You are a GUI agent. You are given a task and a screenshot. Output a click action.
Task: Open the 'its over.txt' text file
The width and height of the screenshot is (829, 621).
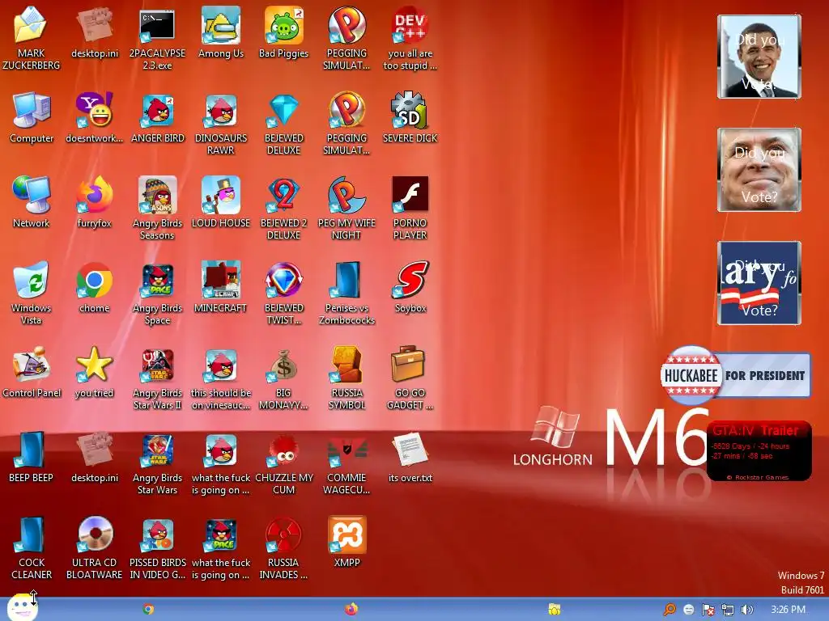point(410,450)
